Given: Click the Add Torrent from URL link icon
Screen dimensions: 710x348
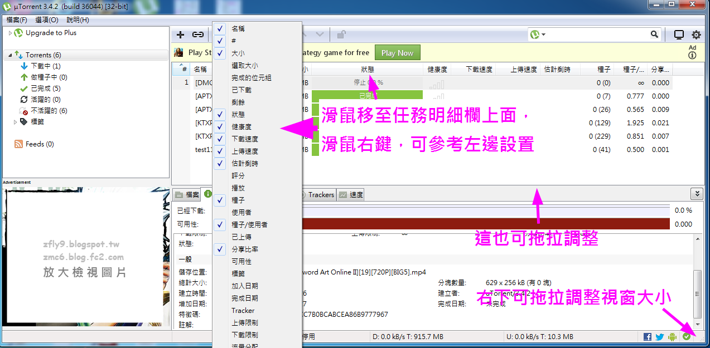Looking at the screenshot, I should point(198,35).
